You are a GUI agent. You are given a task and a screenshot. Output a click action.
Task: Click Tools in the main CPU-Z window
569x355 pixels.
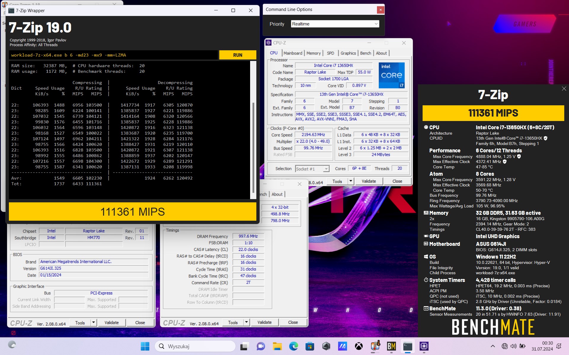tap(337, 181)
